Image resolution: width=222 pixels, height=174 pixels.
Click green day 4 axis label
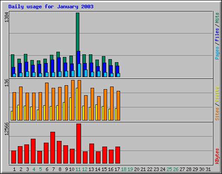tap(34, 169)
